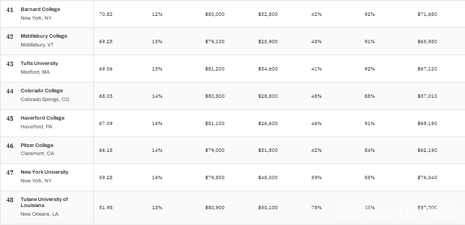Click NYU's $76,040 salary cell
Screen dimensions: 465x225
pos(427,177)
